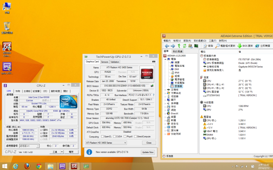Image resolution: width=273 pixels, height=170 pixels.
Task: Click the Bus Interface question mark in GPU-Z
Action: click(x=154, y=95)
